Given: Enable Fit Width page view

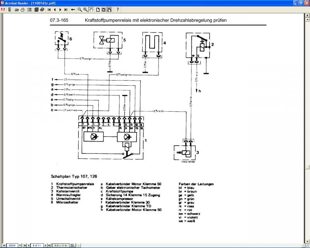Looking at the screenshot, I should pyautogui.click(x=109, y=9).
